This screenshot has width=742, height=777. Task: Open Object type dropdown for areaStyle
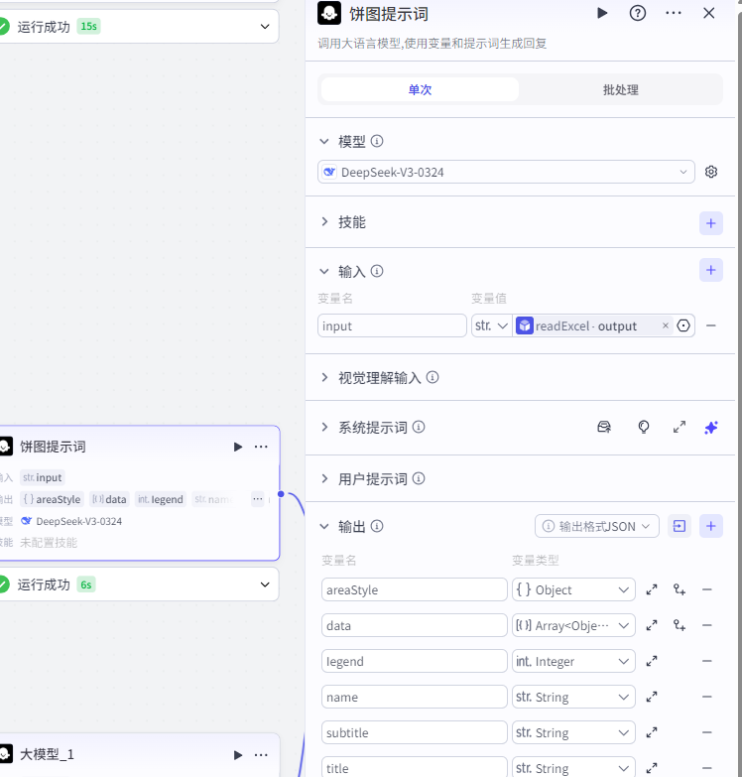(x=573, y=589)
